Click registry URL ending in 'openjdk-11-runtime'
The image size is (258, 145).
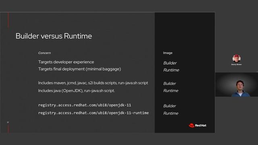pos(94,113)
